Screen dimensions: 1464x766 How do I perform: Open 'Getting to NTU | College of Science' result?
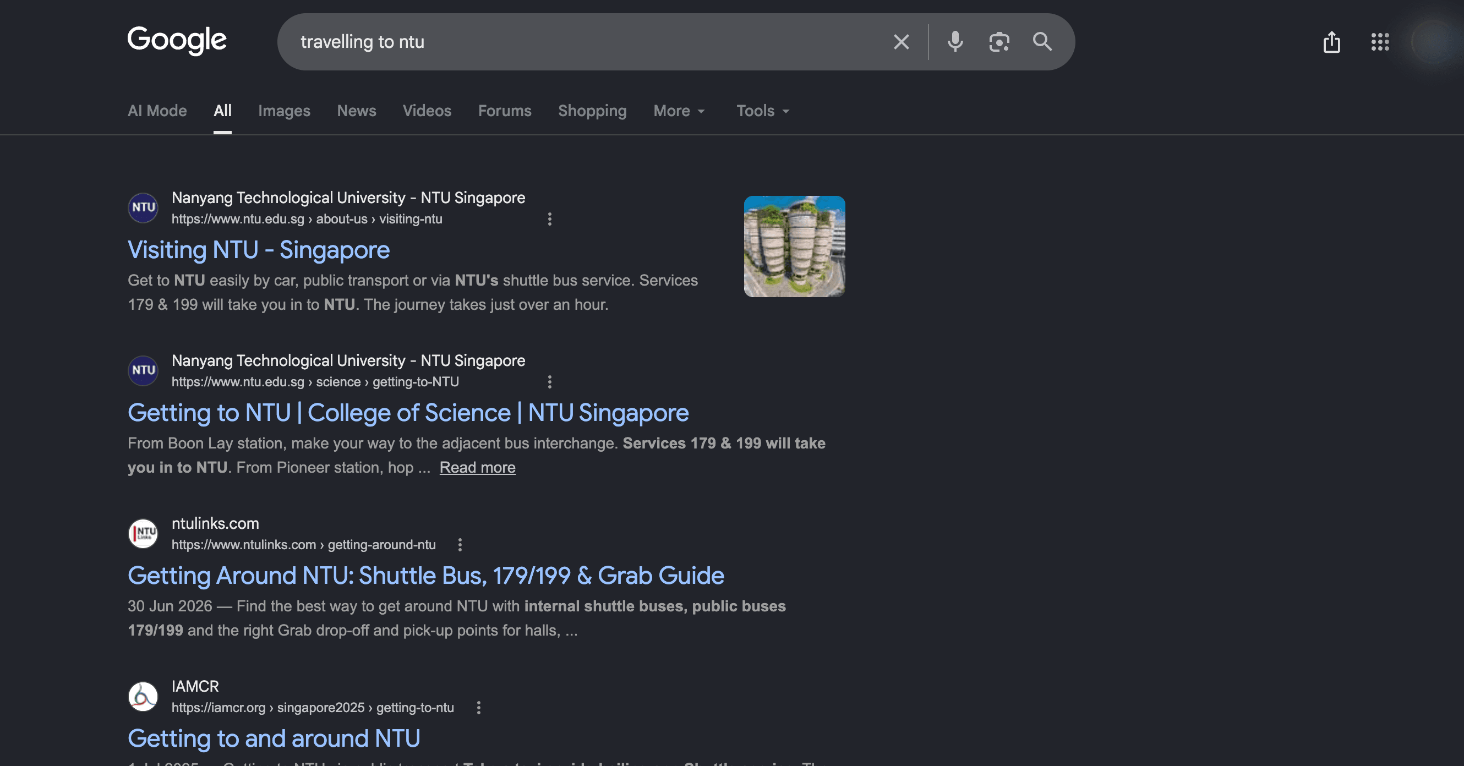408,413
